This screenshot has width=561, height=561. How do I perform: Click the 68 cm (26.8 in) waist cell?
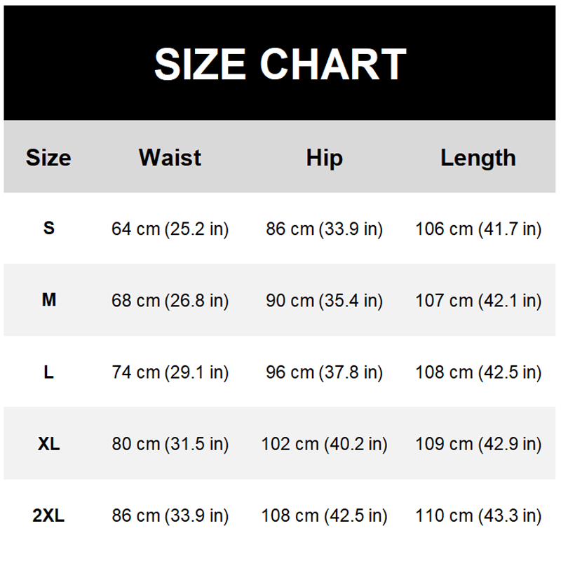tap(170, 301)
